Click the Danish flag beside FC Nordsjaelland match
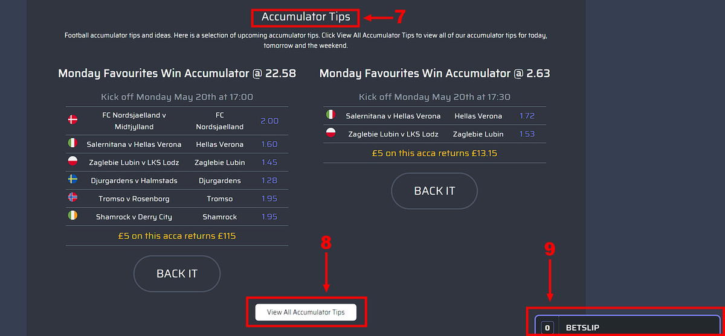 [72, 121]
